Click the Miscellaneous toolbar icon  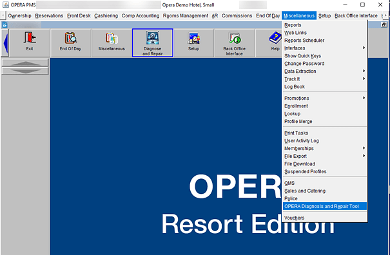tap(112, 42)
